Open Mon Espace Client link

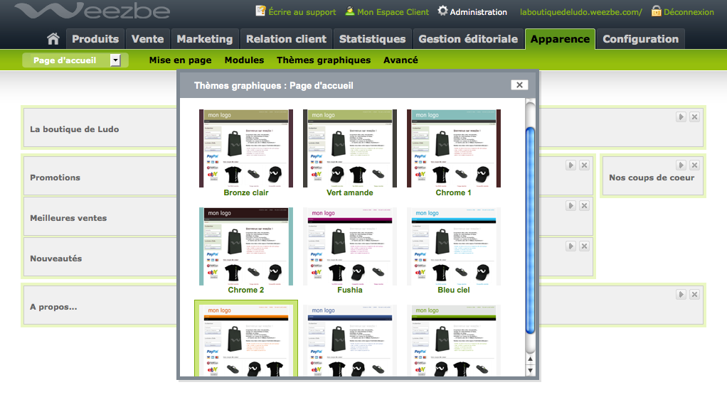tap(393, 12)
